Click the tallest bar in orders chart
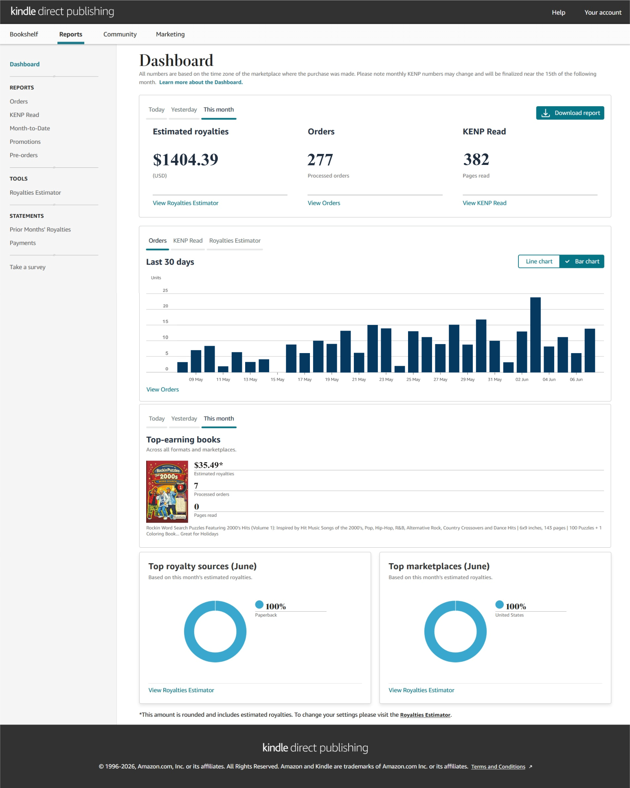The width and height of the screenshot is (630, 788). pos(536,335)
